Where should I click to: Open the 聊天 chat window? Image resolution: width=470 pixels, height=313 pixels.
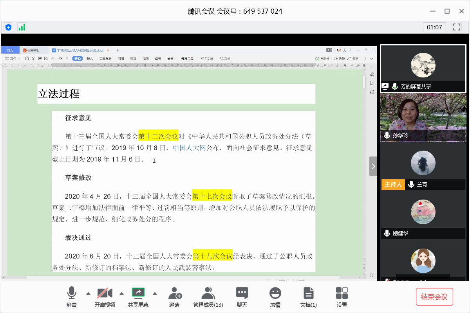(242, 297)
